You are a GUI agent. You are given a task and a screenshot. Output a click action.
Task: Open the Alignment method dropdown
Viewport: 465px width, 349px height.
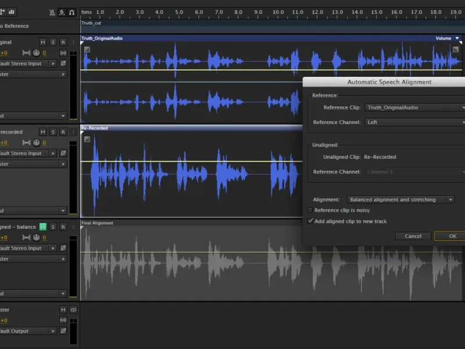point(400,200)
